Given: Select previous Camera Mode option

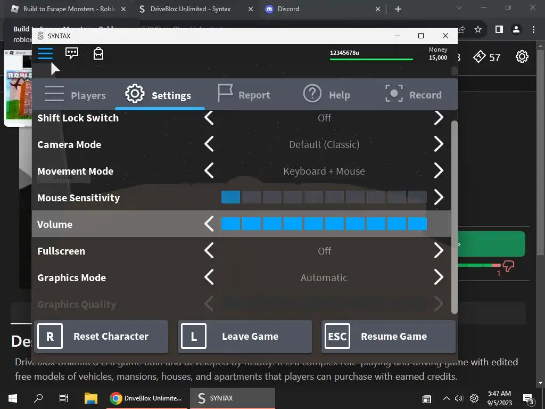Looking at the screenshot, I should pos(209,144).
